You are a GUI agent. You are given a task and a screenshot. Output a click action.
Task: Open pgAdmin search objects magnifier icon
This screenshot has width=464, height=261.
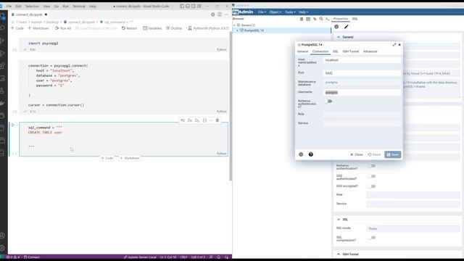pos(321,19)
